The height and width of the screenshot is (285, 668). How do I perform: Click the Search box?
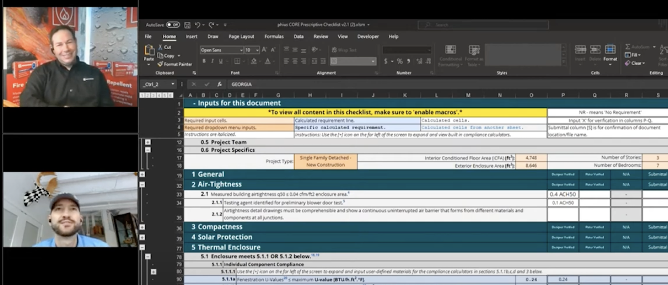tap(483, 25)
